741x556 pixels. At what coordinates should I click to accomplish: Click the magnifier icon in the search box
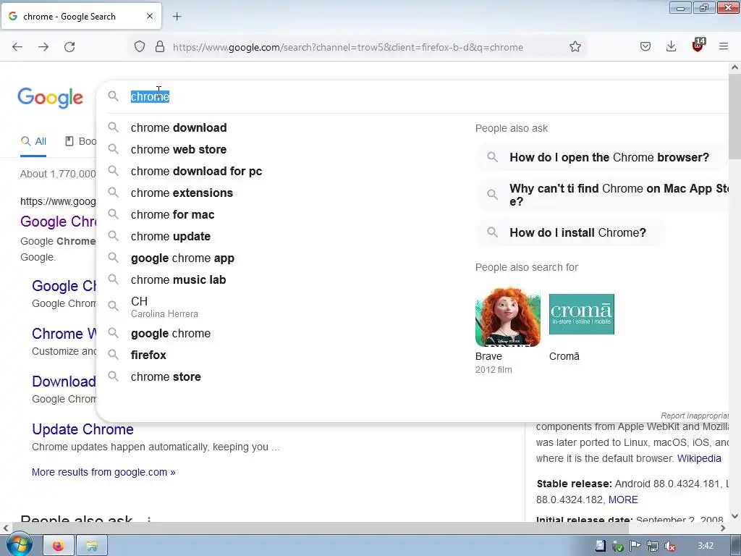(113, 96)
